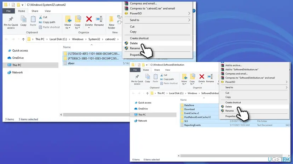Click Copy path in SoftwareDistribution window ribbon
Viewport: 293px width, 164px height.
(167, 79)
